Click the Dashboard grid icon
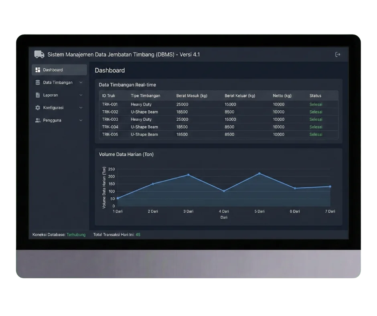The height and width of the screenshot is (316, 377). click(x=38, y=70)
